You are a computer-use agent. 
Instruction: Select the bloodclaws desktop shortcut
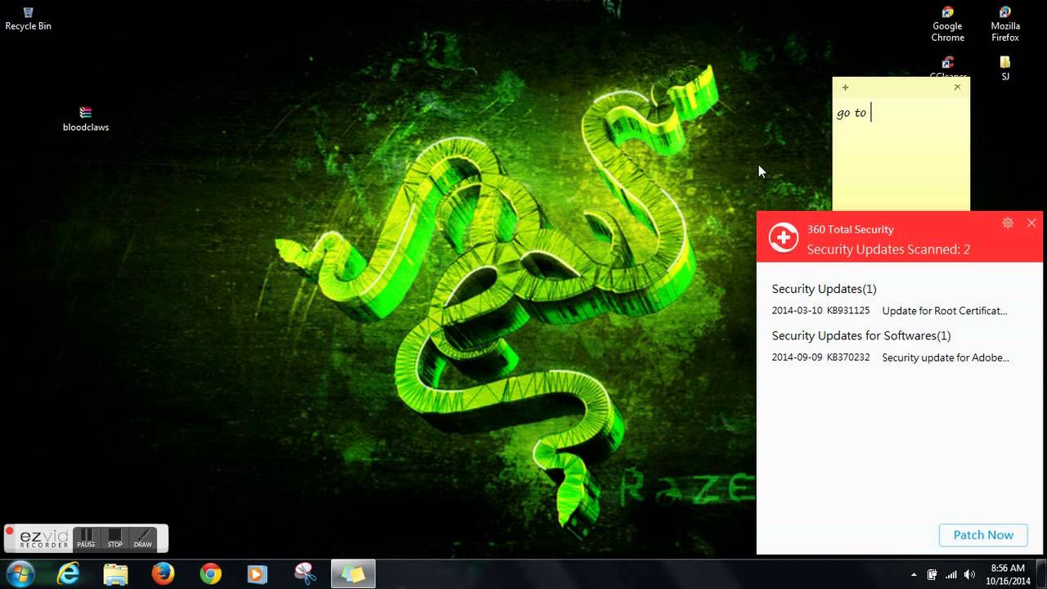(86, 119)
